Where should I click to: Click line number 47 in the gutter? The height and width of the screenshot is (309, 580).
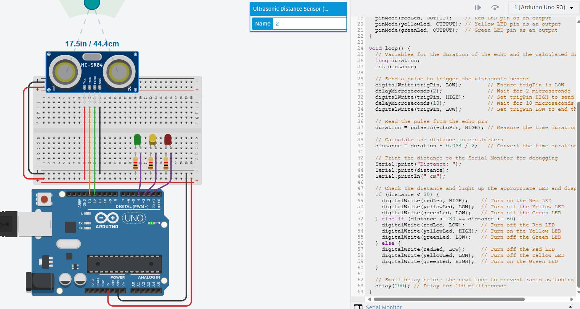click(x=360, y=188)
